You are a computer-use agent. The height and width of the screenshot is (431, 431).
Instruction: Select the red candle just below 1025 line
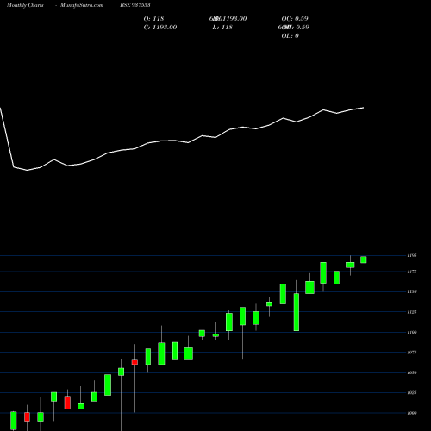click(x=67, y=403)
